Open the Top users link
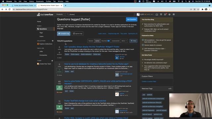Viewport: 212px width, 119px height. (124, 33)
